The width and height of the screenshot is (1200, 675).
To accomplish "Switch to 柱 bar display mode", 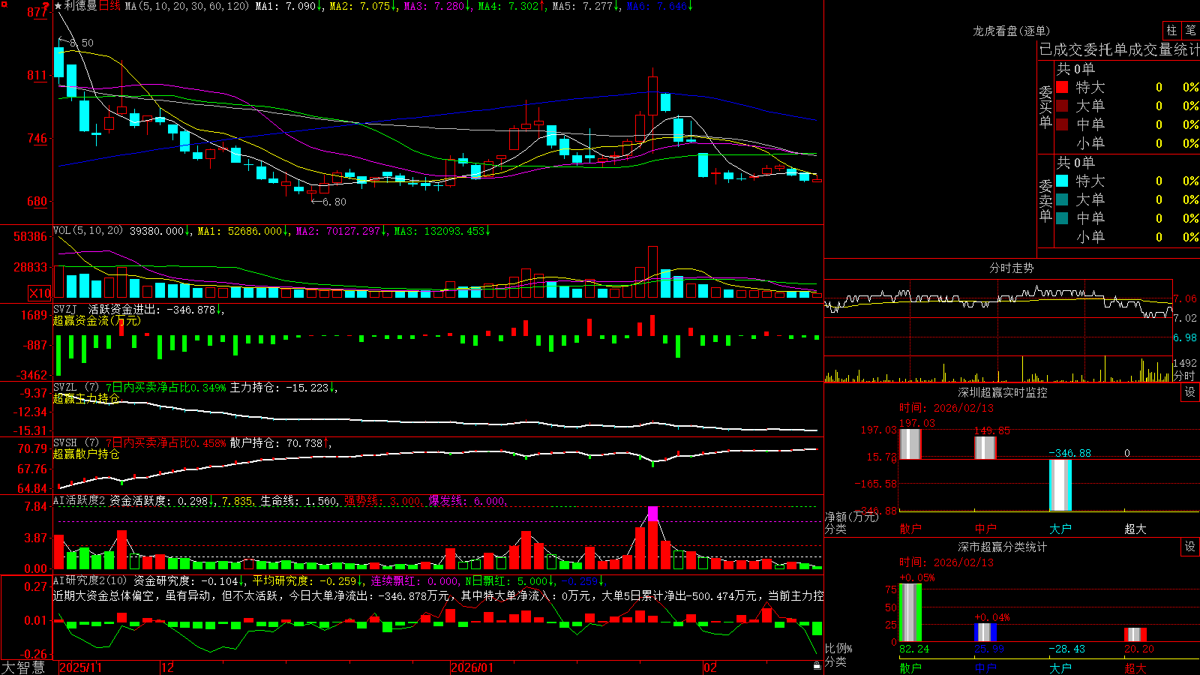I will [1171, 30].
